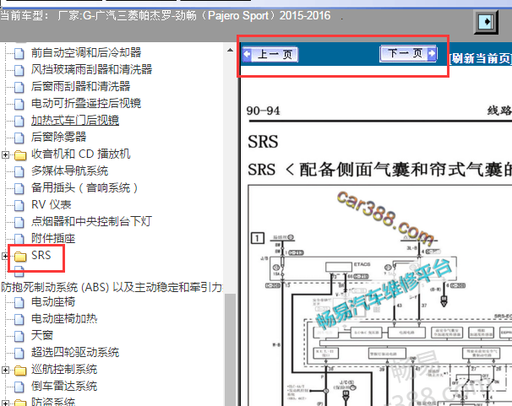This screenshot has width=512, height=406.
Task: Click document icon beside 附件插座
Action: (19, 239)
